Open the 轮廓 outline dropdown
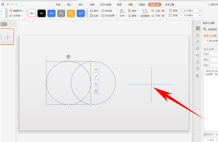 tap(95, 16)
